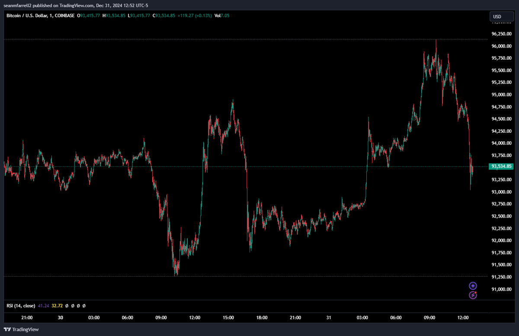The height and width of the screenshot is (336, 519).
Task: Click the RSI value 41.24
Action: pos(43,306)
